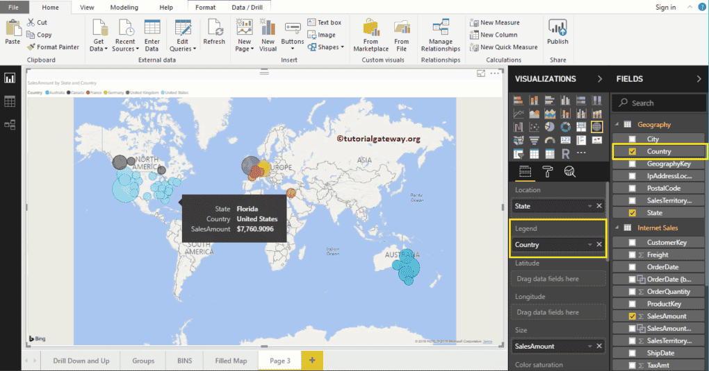The image size is (709, 371).
Task: Click the Refresh icon in ribbon
Action: [x=214, y=33]
